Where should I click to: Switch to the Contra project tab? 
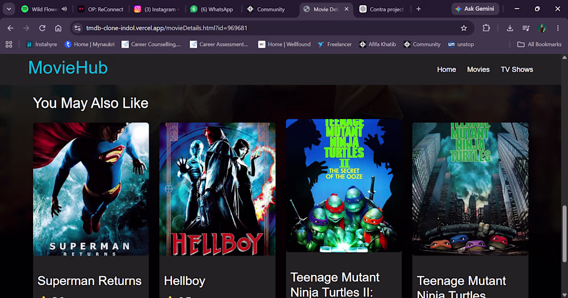click(383, 9)
